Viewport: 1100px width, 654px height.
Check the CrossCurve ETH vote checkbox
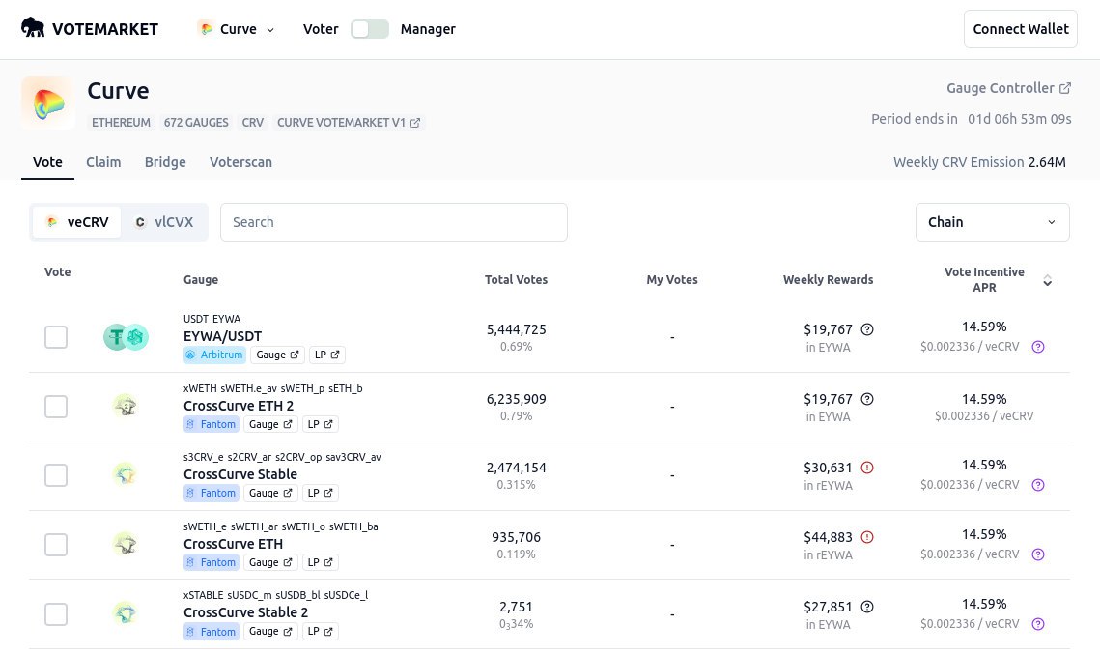pos(56,545)
